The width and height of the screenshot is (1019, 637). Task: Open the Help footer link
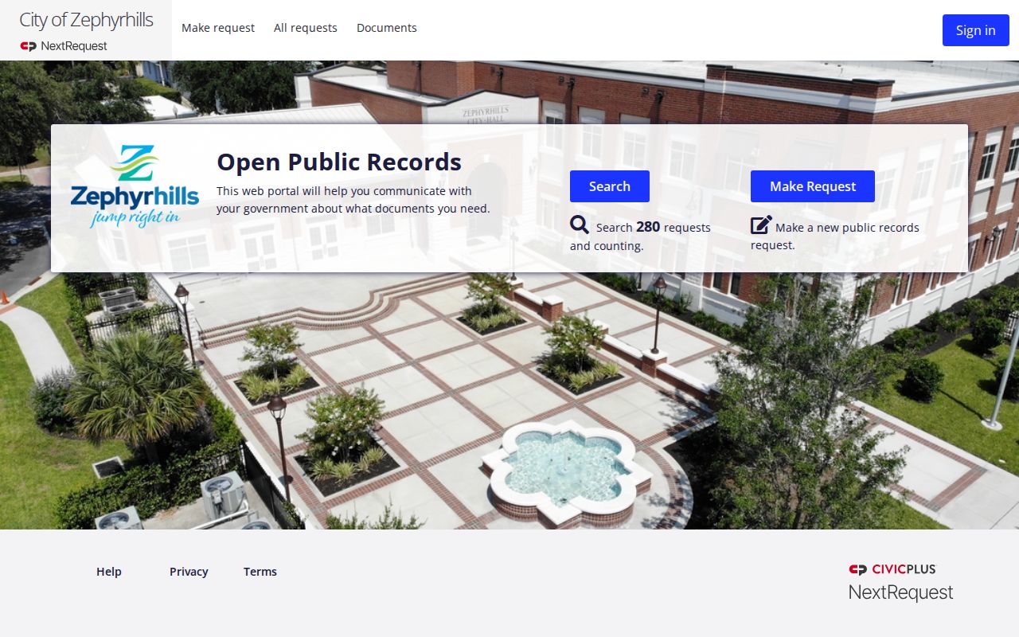pos(109,572)
